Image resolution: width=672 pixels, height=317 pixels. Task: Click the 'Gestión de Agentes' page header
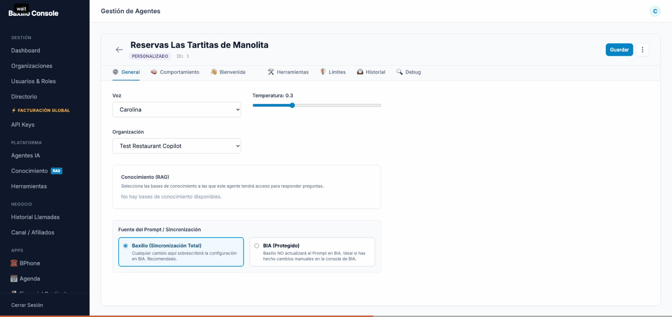point(130,11)
